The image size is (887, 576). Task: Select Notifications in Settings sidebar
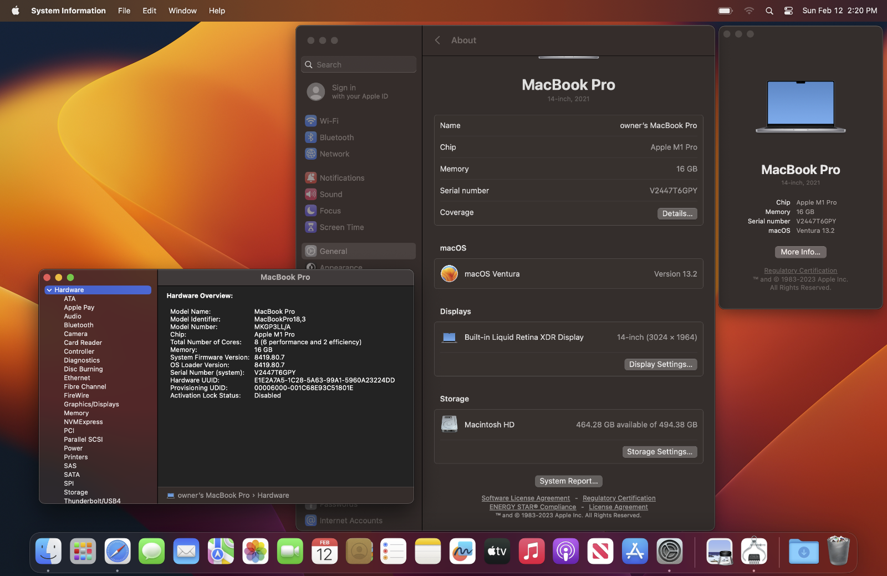point(359,178)
